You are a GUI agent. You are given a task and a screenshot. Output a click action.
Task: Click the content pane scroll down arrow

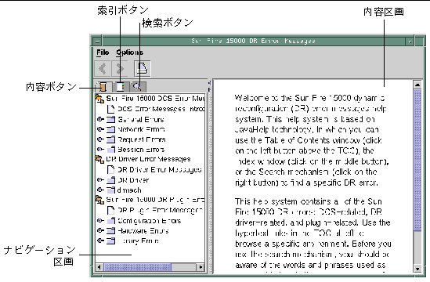click(417, 269)
